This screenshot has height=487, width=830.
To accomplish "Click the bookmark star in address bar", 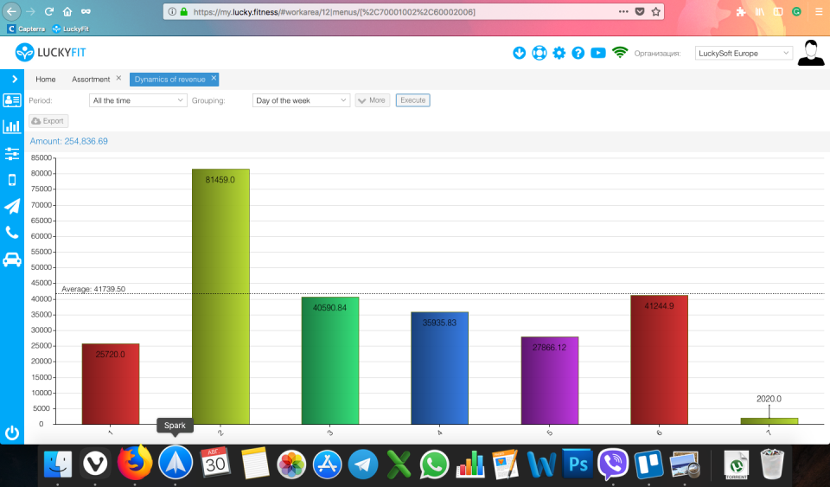I will [x=656, y=11].
